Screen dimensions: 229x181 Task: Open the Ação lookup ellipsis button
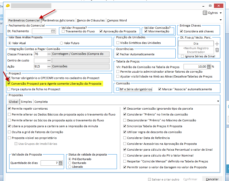49,66
